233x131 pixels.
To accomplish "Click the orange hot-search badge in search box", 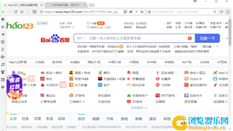I will point(190,38).
